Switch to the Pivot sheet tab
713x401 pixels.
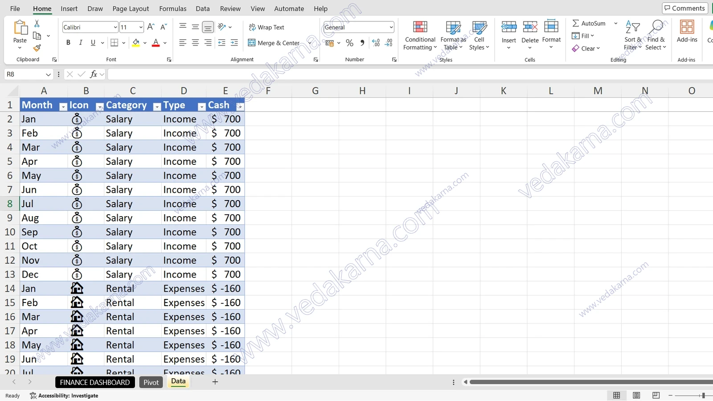(x=151, y=382)
